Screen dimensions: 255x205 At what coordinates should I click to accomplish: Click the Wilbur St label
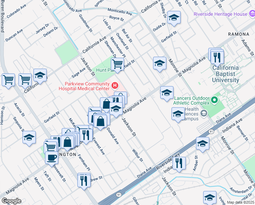click(138, 155)
